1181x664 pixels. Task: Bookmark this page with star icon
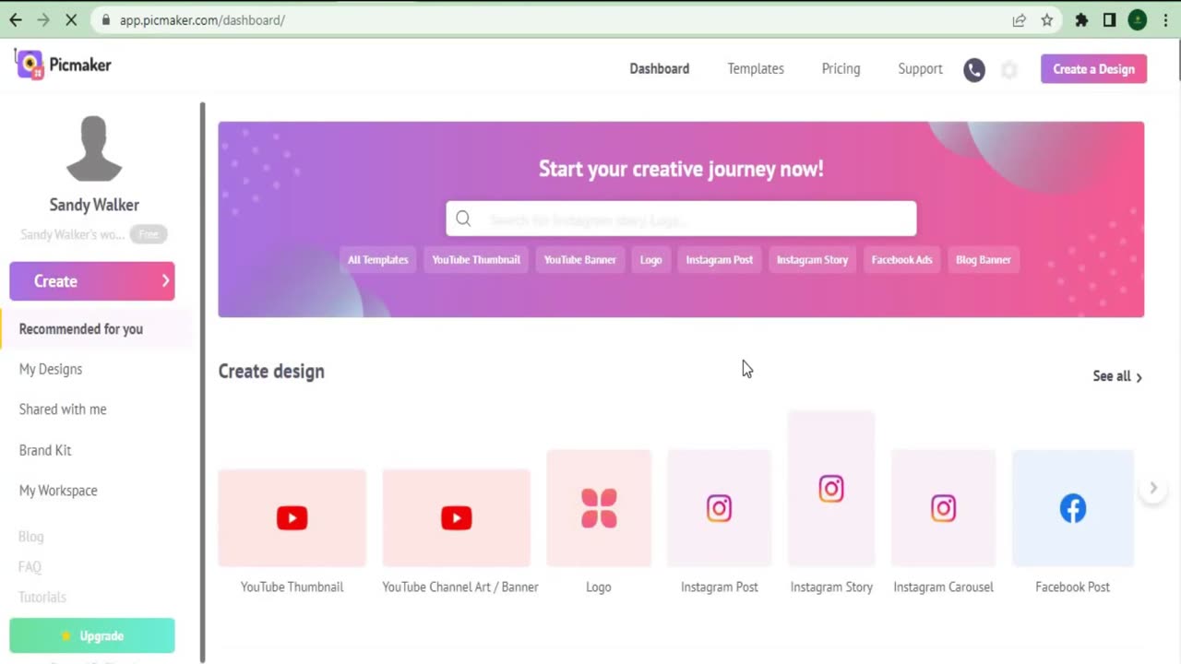click(1047, 19)
